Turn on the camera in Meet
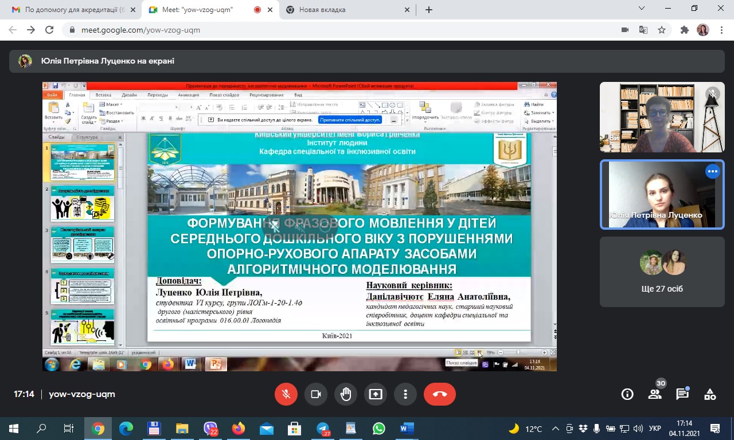Screen dimensions: 734x440 (316, 394)
